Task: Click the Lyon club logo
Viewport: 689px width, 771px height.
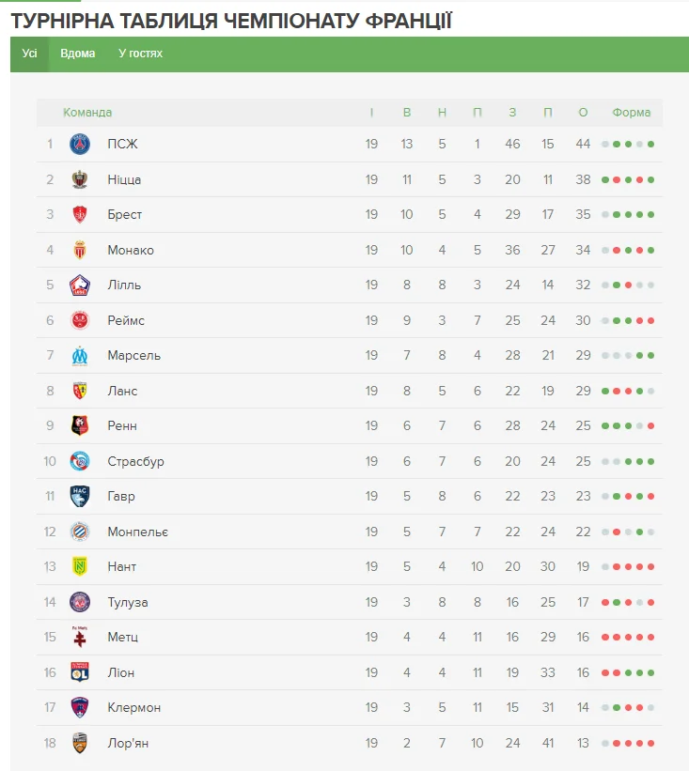Action: [80, 672]
